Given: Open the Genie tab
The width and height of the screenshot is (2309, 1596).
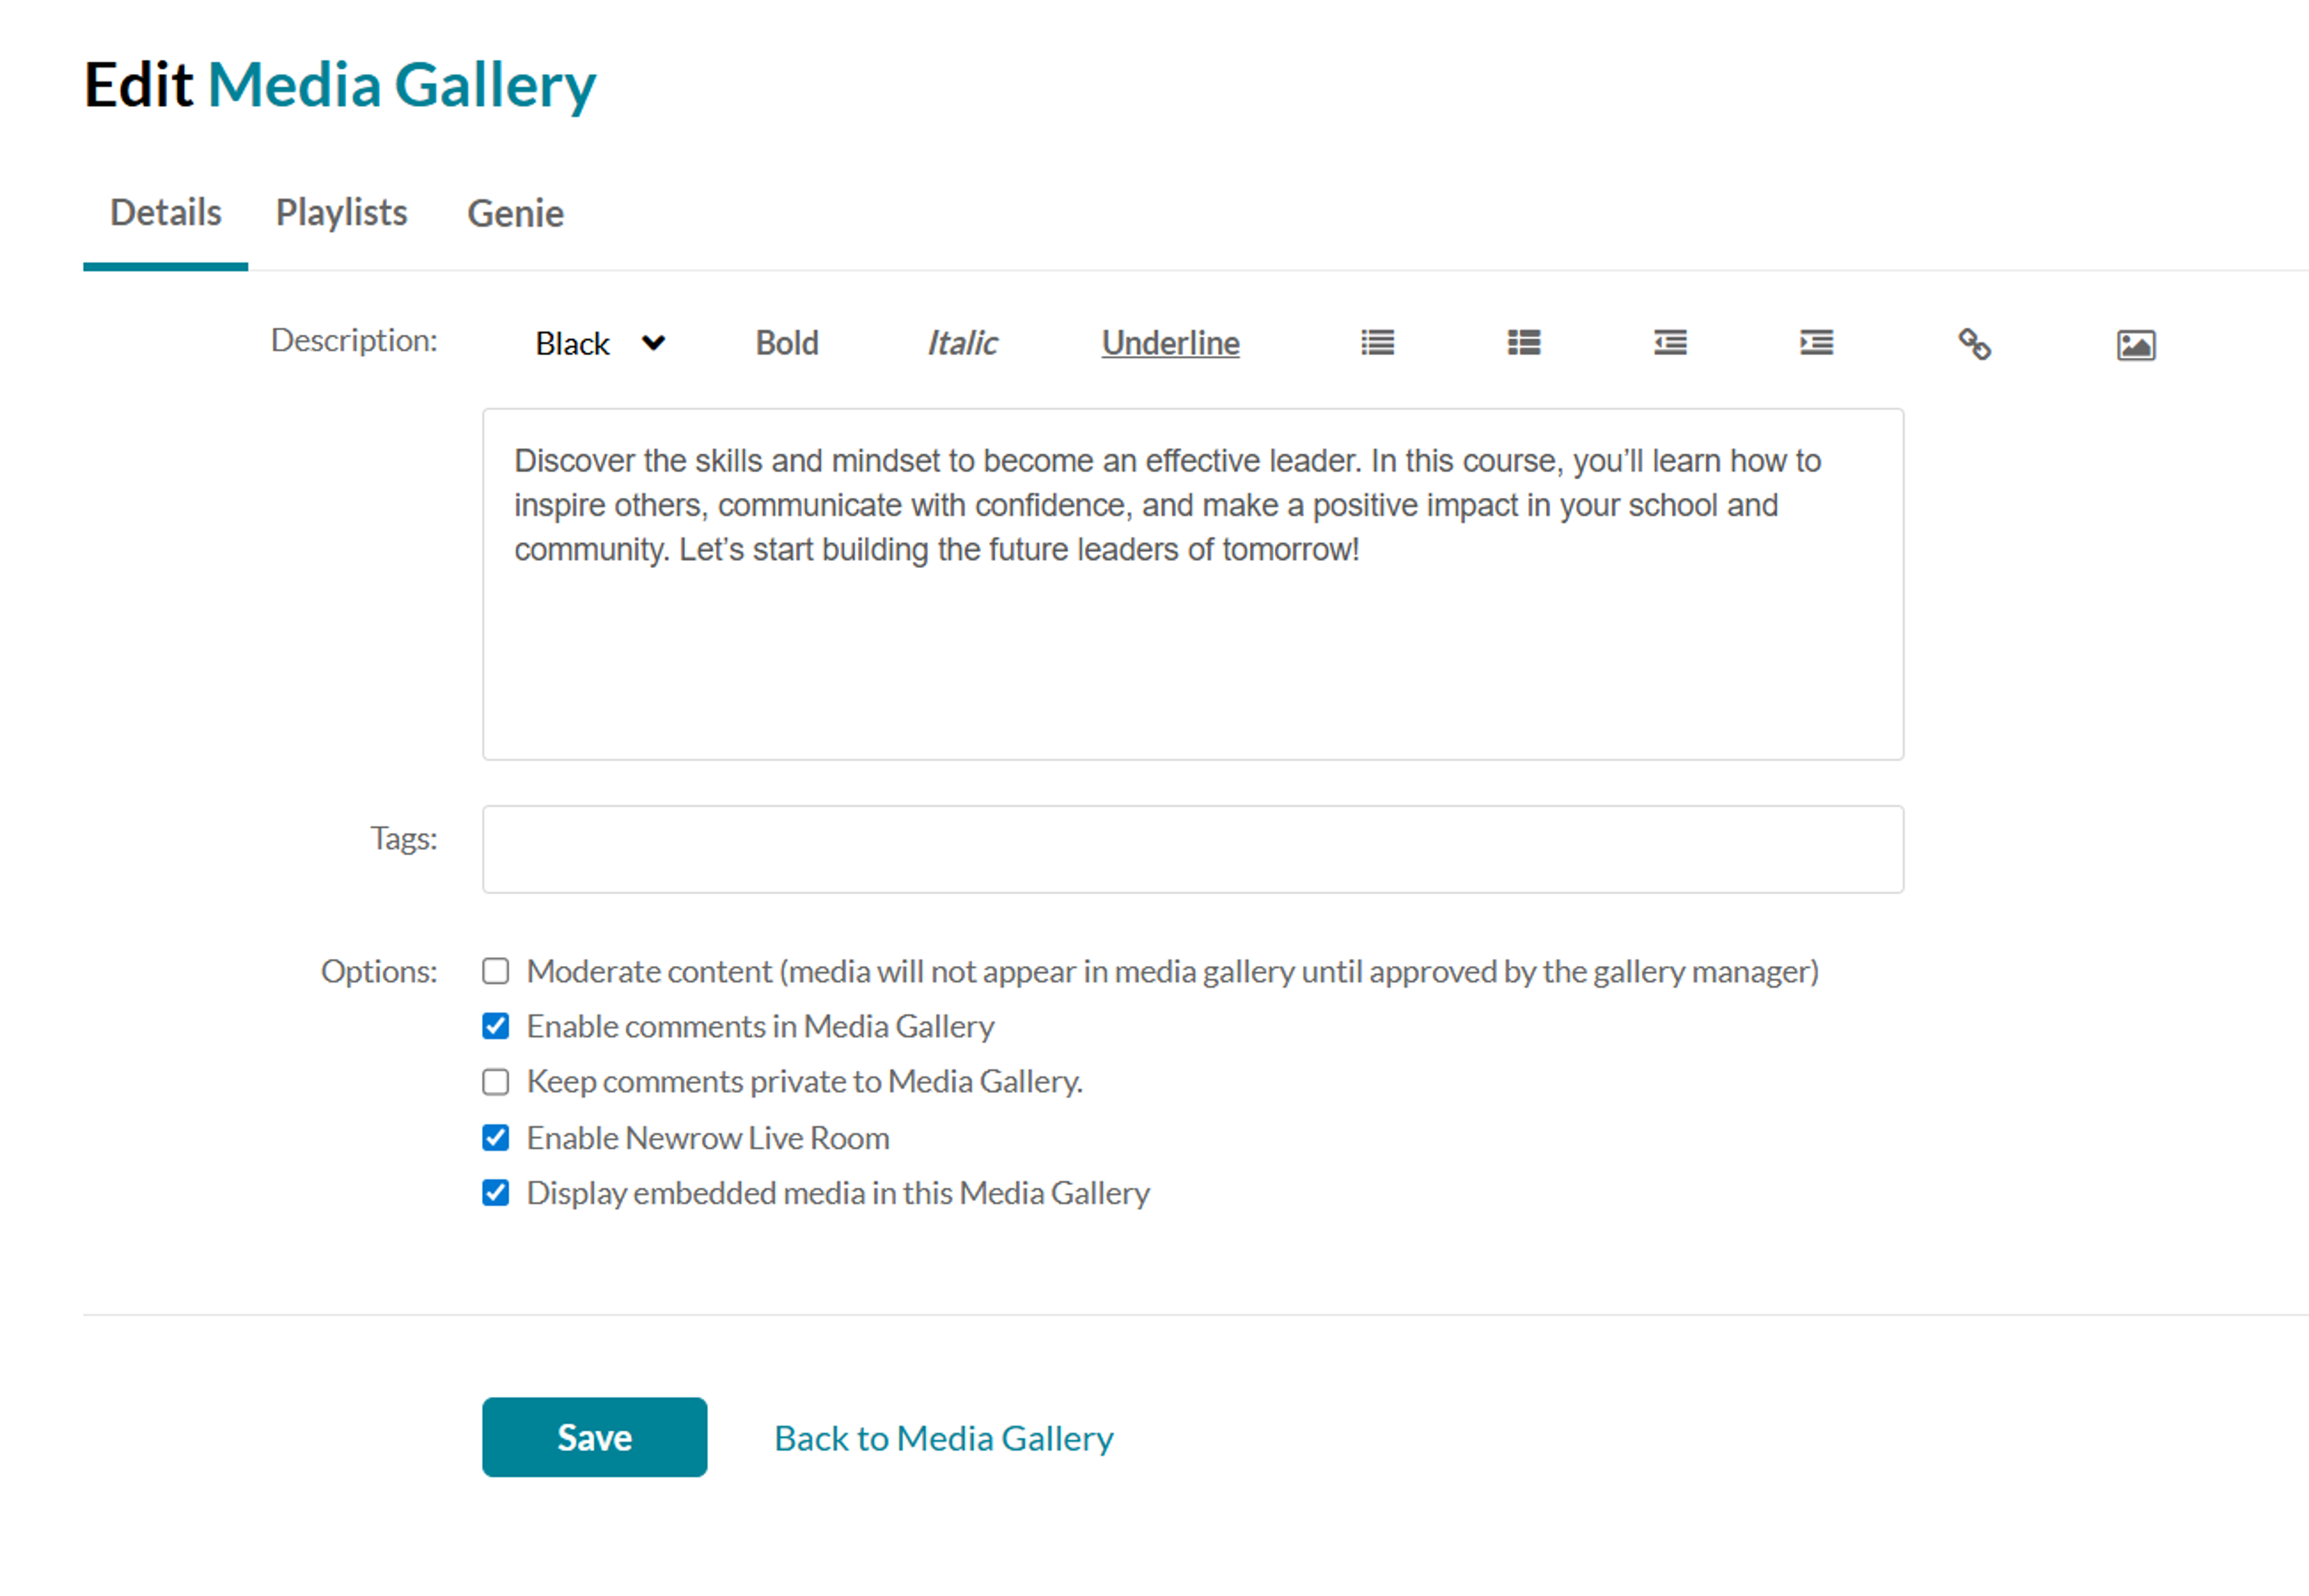Looking at the screenshot, I should click(x=515, y=213).
